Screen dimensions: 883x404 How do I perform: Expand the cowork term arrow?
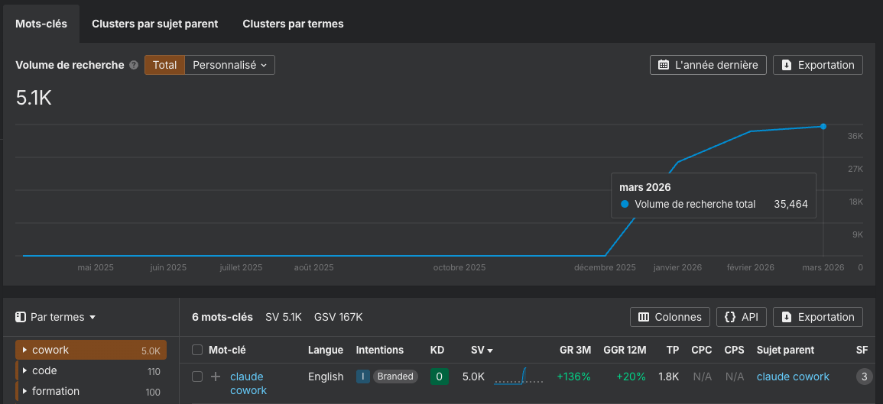24,350
